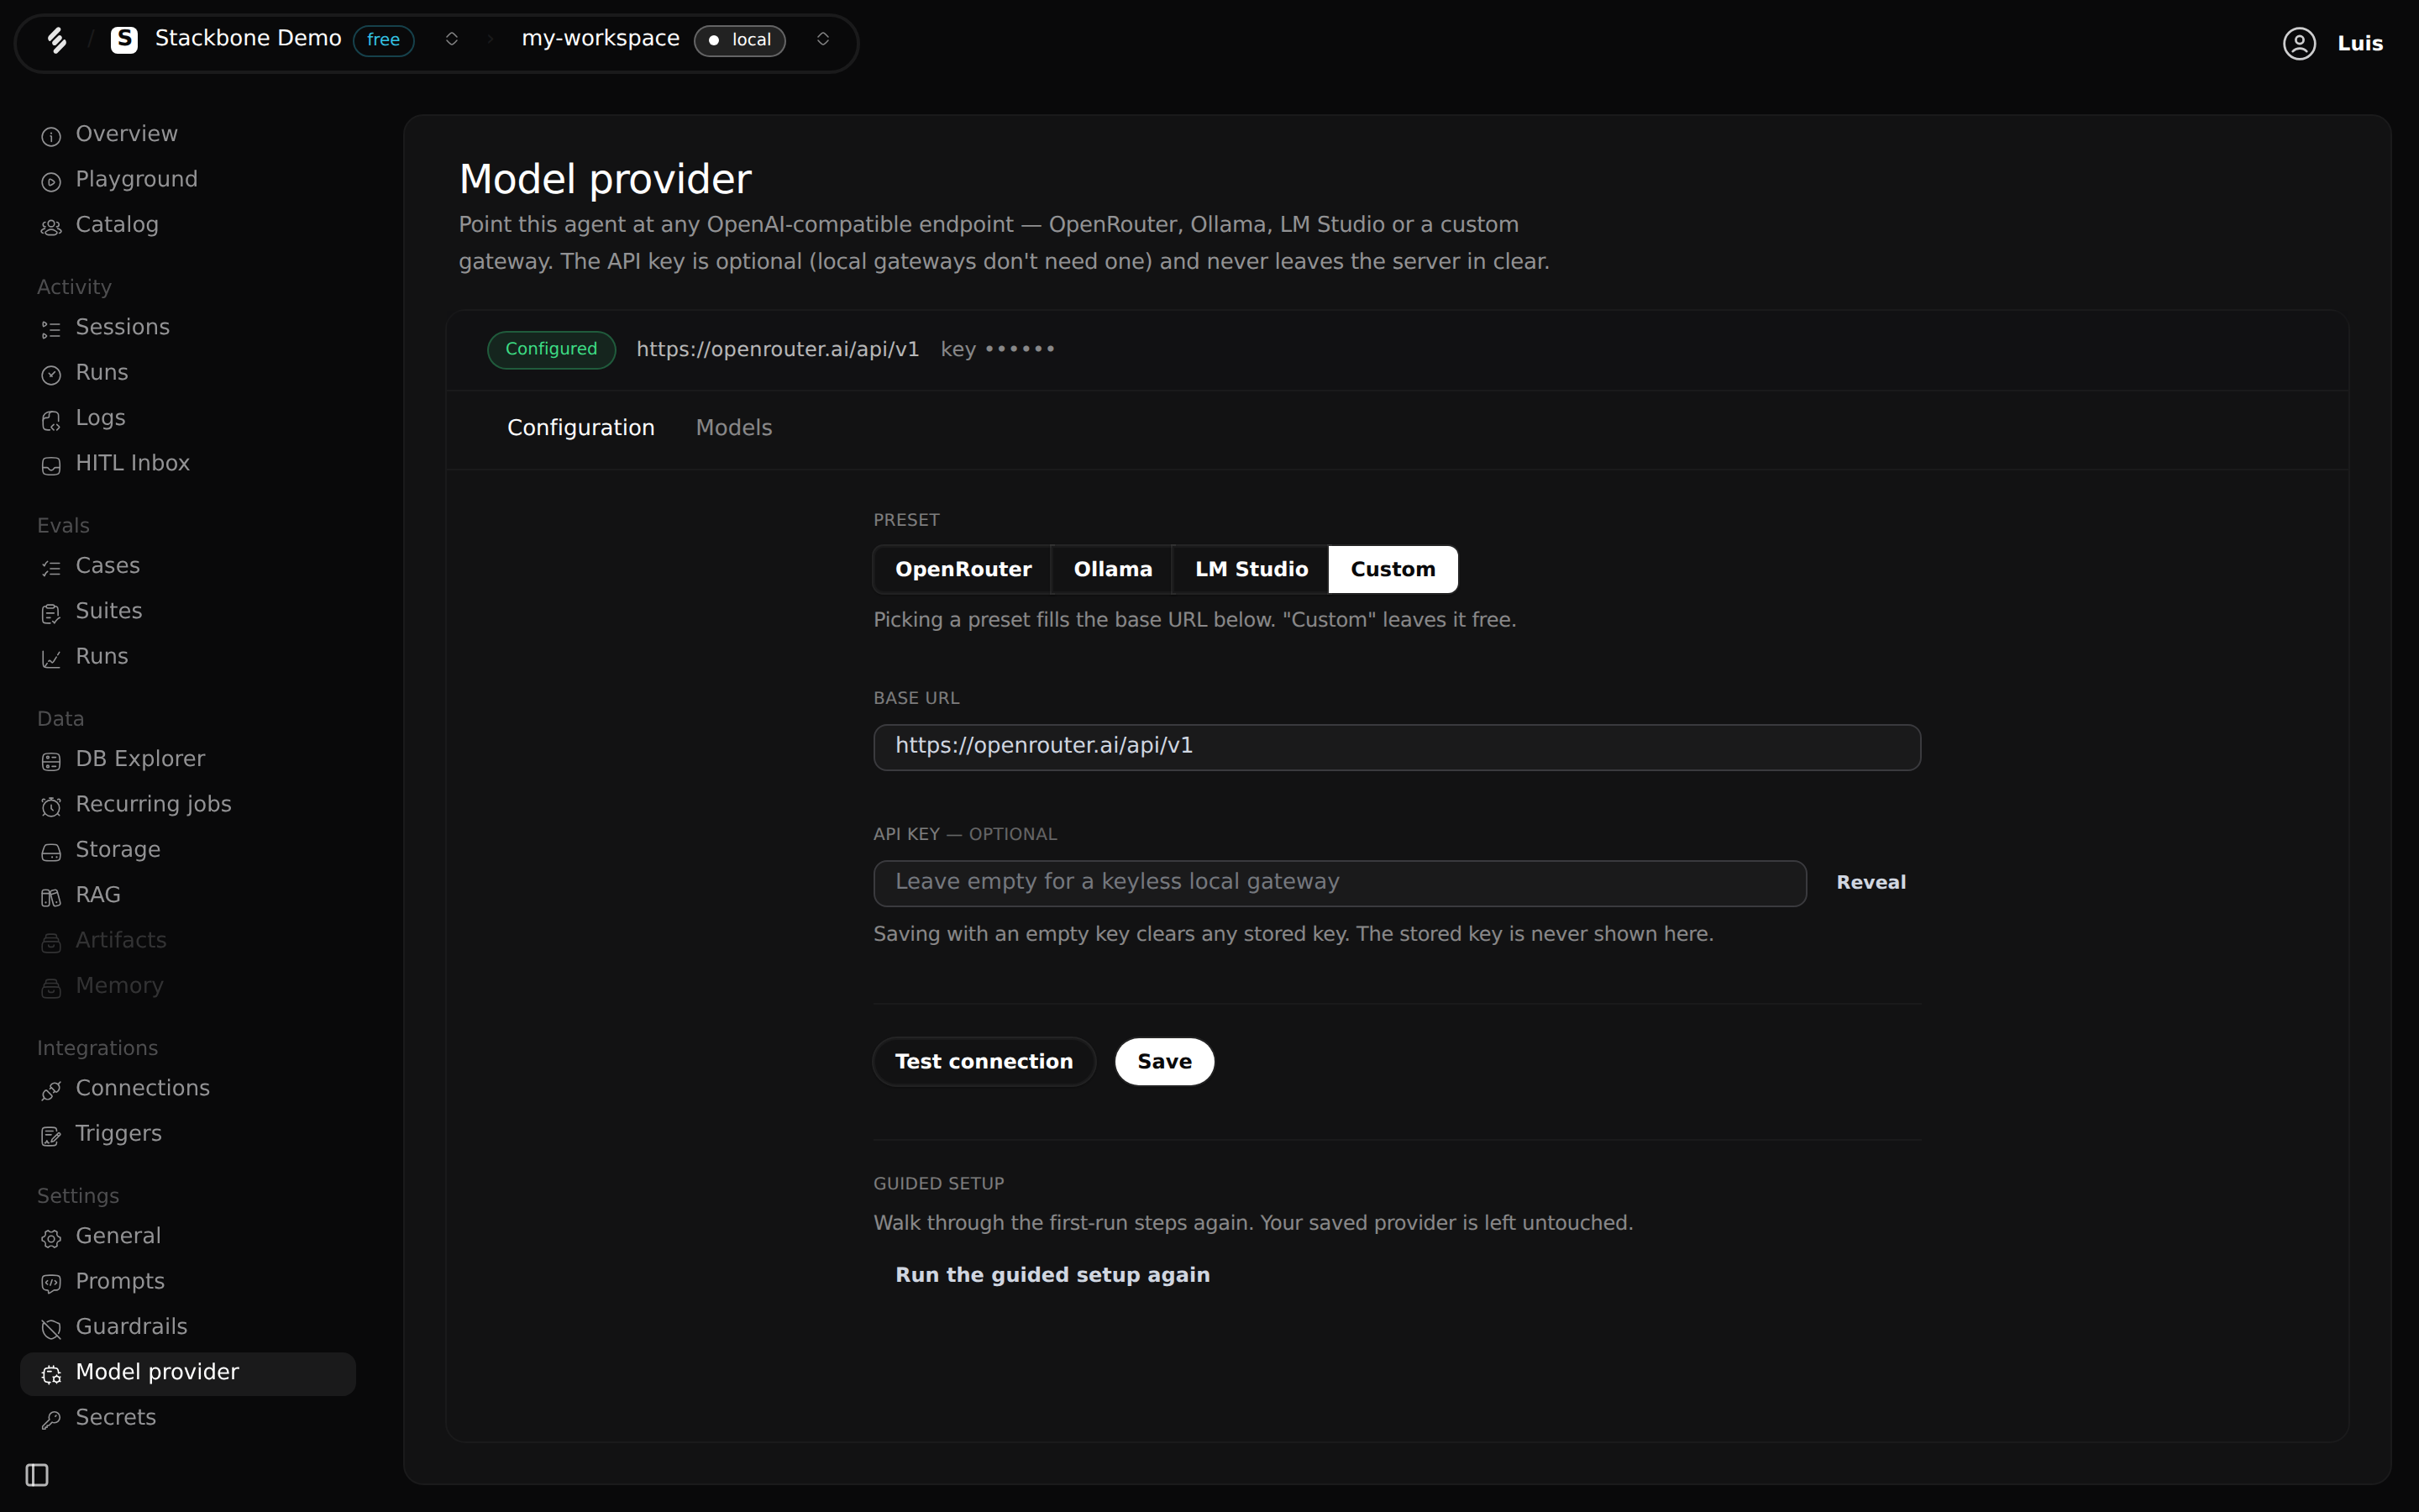Open the Guardrails shield icon
Image resolution: width=2419 pixels, height=1512 pixels.
pos(51,1329)
